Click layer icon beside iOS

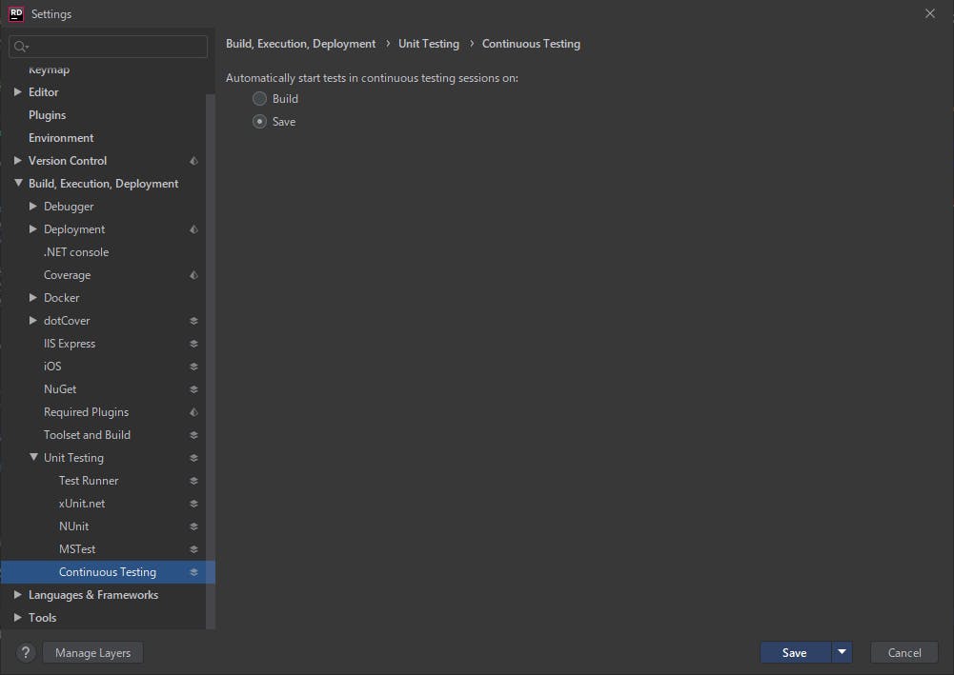pos(193,367)
